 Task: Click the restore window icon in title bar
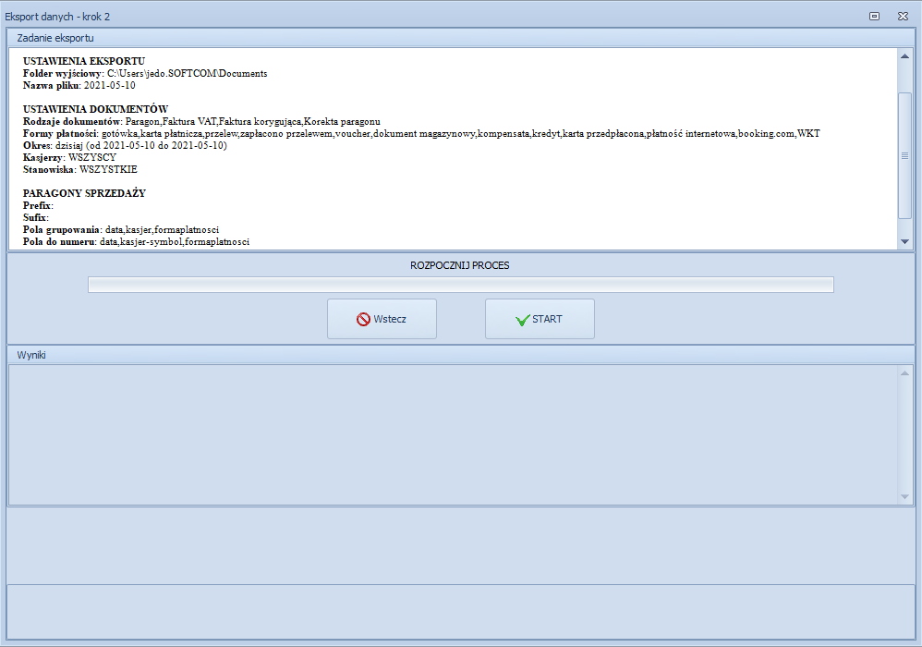click(874, 16)
